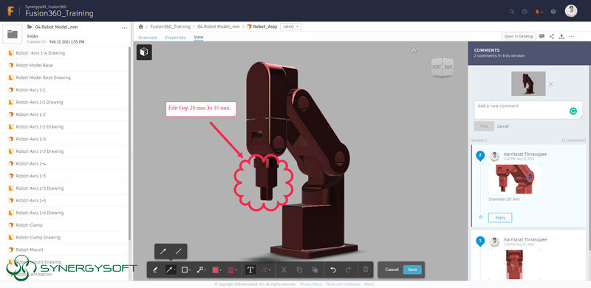Choose the arrow-headed line in popup
591x288 pixels.
point(163,251)
